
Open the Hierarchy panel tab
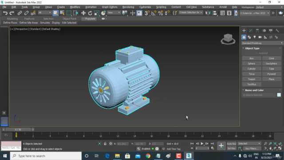point(257,31)
